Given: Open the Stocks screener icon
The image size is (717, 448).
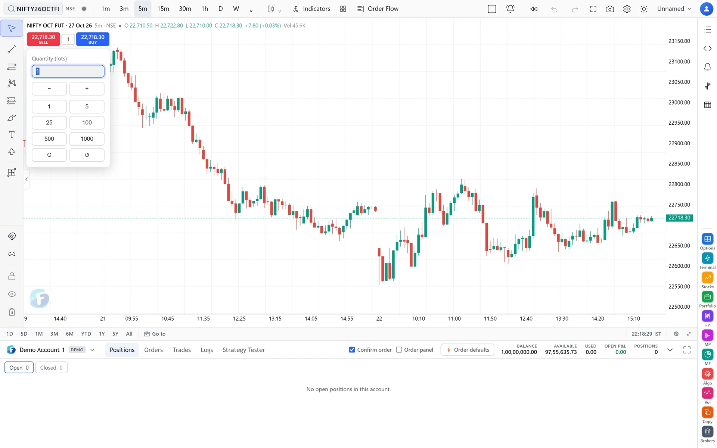Looking at the screenshot, I should [x=707, y=277].
